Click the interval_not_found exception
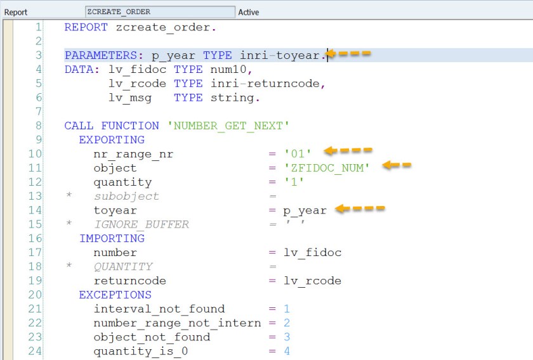533x360 pixels. point(159,309)
